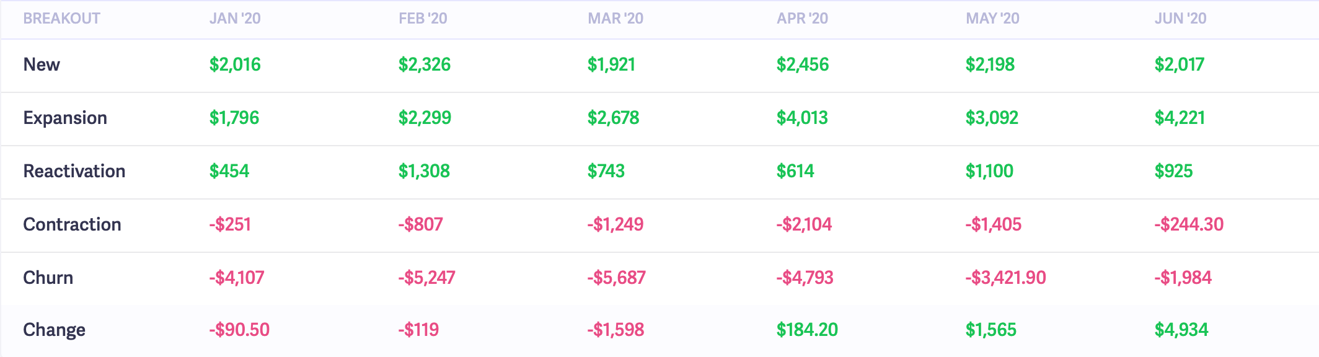Click the Change -$90.50 January value

(x=239, y=330)
